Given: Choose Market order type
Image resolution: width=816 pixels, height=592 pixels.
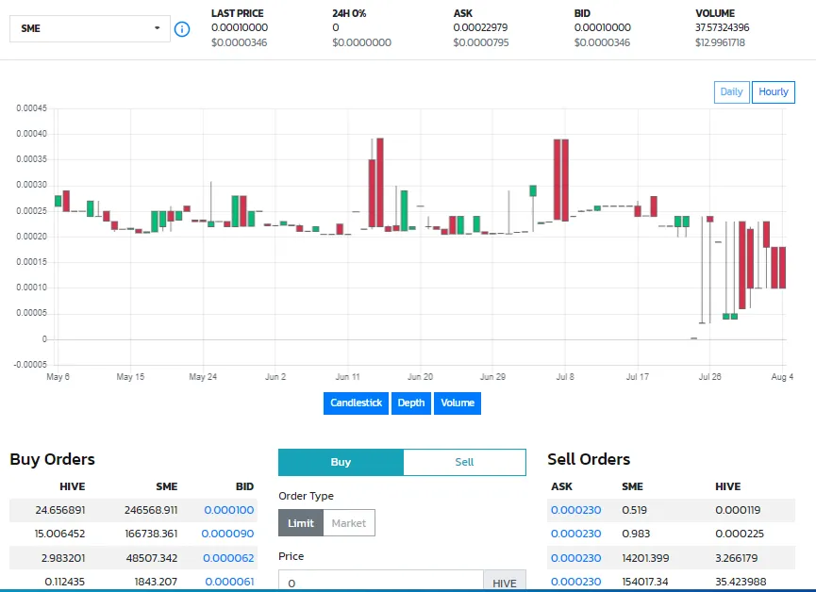Looking at the screenshot, I should click(x=349, y=523).
